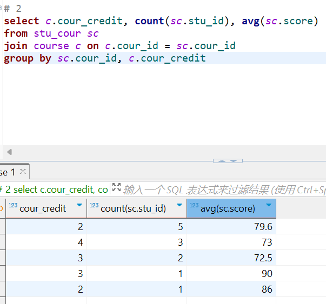
Task: Click the numeric type icon of avg(sc.score)
Action: tap(195, 206)
